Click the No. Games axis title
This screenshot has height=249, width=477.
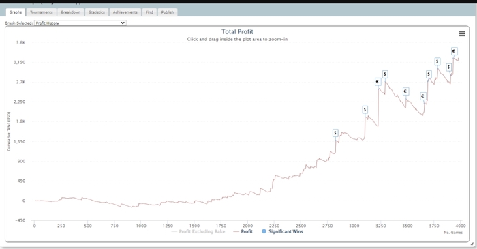point(453,233)
